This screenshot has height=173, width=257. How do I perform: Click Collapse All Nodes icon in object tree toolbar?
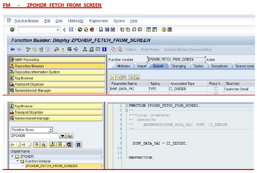point(44,145)
